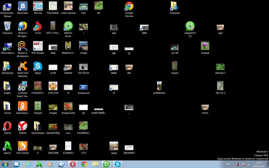Select the Avast Free Antivirus icon
The height and width of the screenshot is (168, 269).
23,66
